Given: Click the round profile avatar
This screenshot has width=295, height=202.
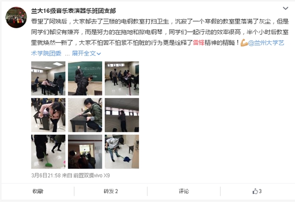Looking at the screenshot, I should (x=16, y=18).
